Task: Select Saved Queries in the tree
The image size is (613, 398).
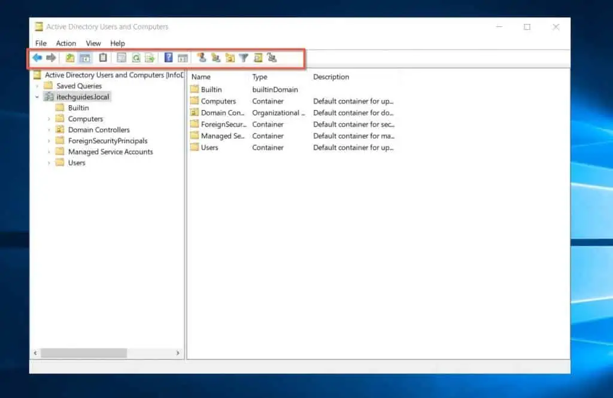Action: pos(79,86)
